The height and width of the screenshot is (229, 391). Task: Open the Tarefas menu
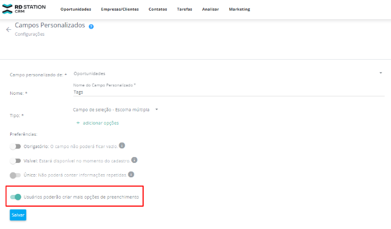pos(184,9)
